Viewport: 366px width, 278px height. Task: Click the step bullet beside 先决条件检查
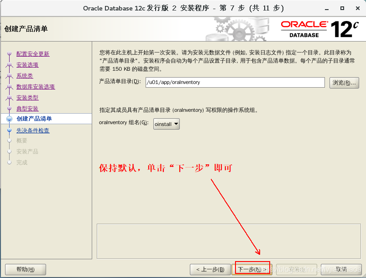pyautogui.click(x=9, y=130)
